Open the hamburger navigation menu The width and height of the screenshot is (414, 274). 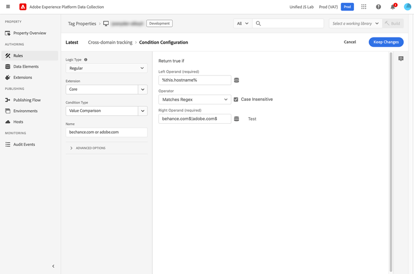point(8,7)
